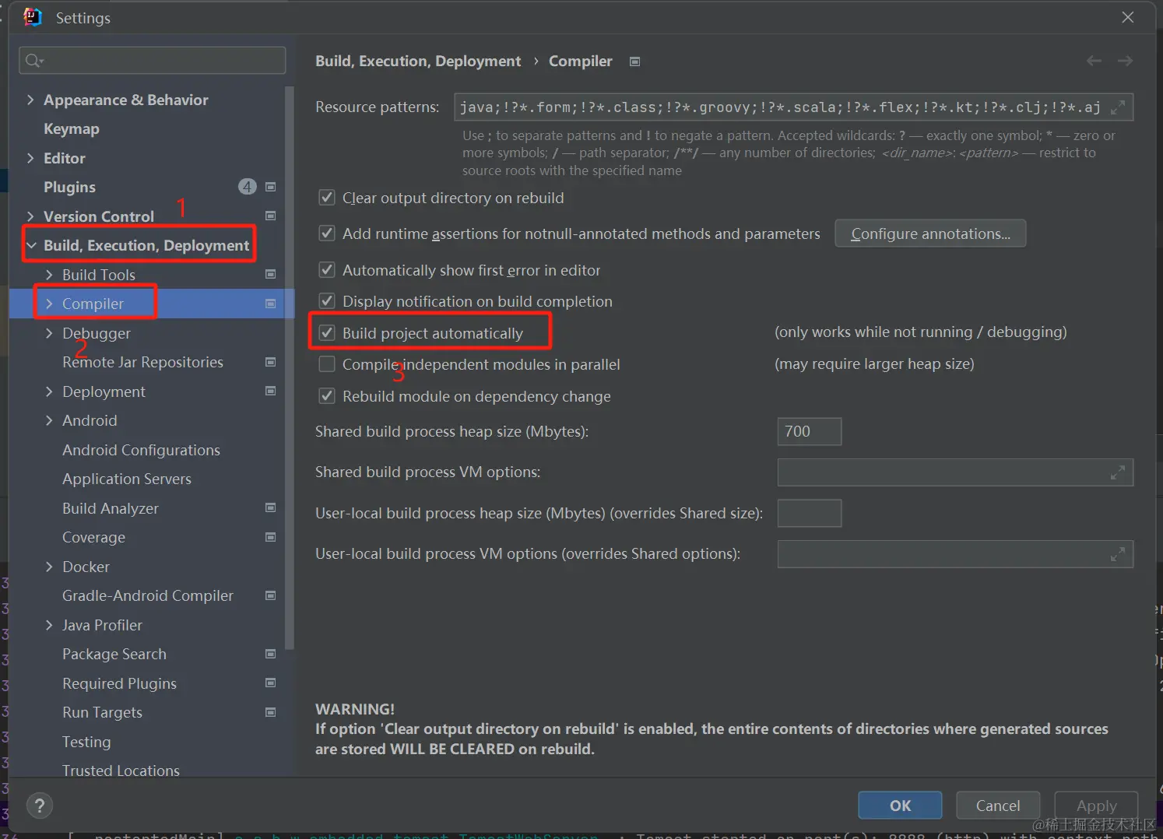Open the Testing settings page
This screenshot has width=1163, height=839.
[x=86, y=742]
